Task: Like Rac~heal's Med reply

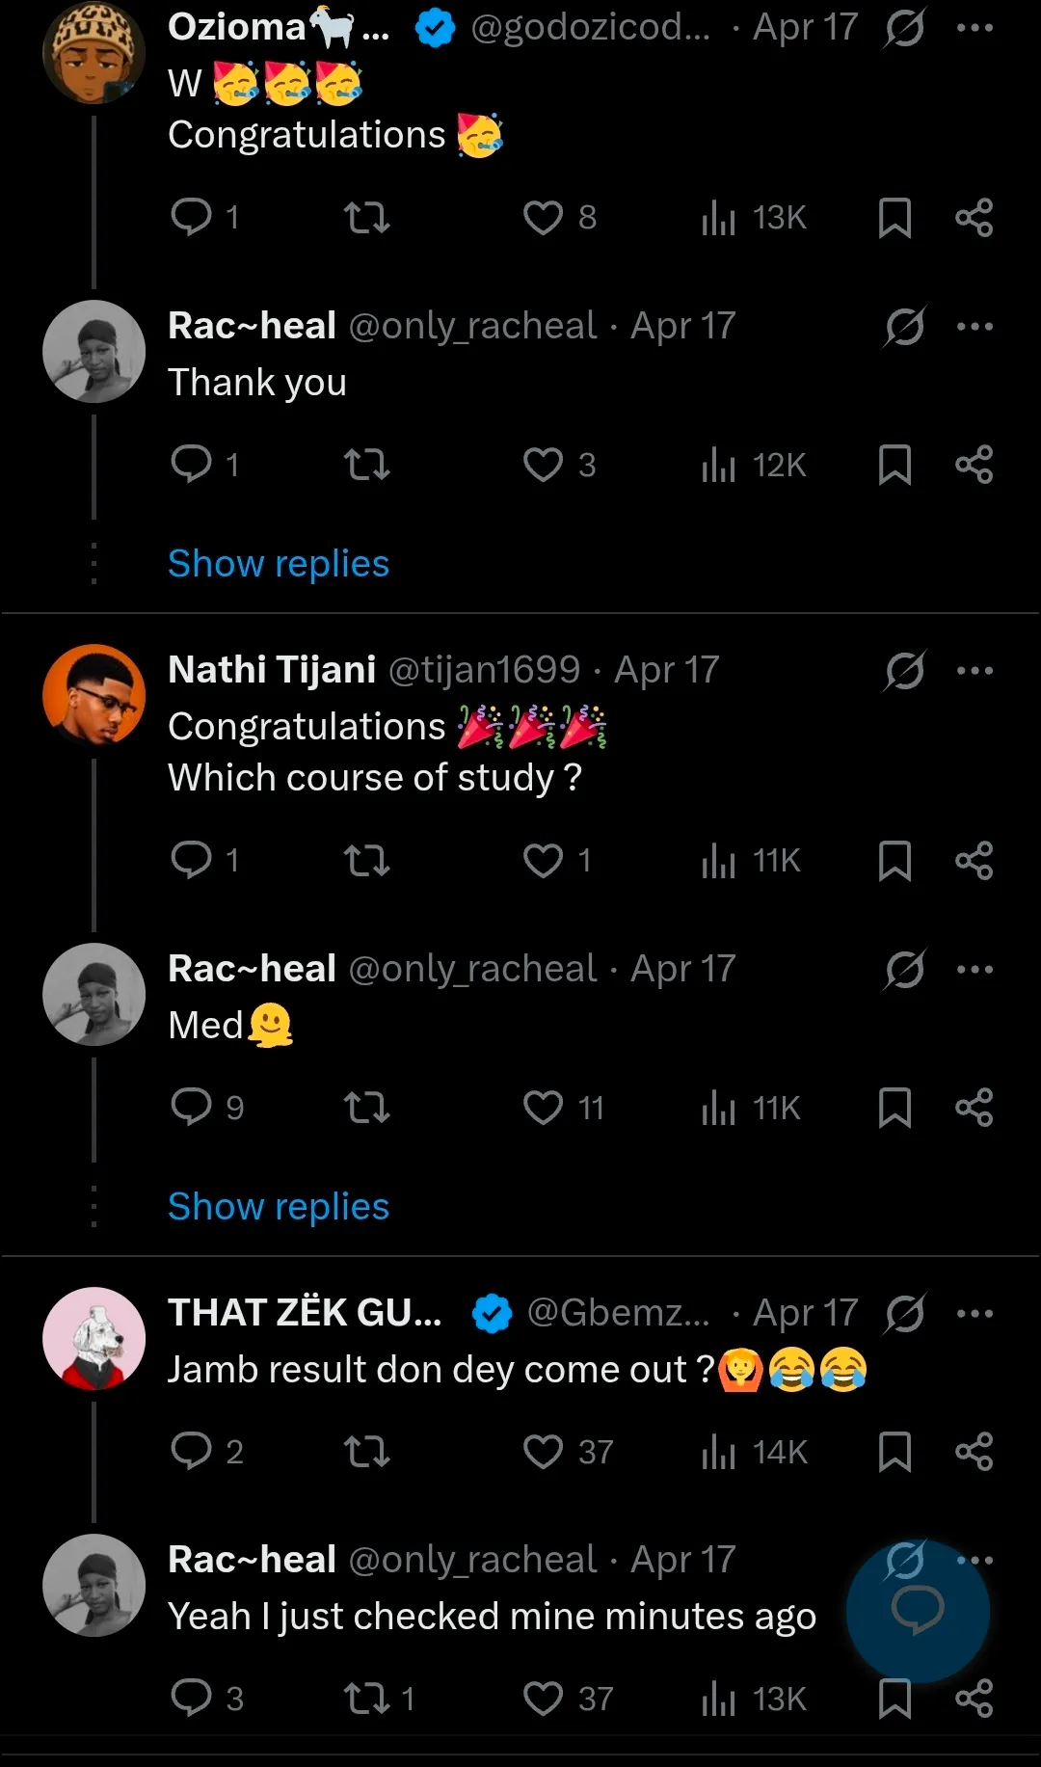Action: [543, 1108]
